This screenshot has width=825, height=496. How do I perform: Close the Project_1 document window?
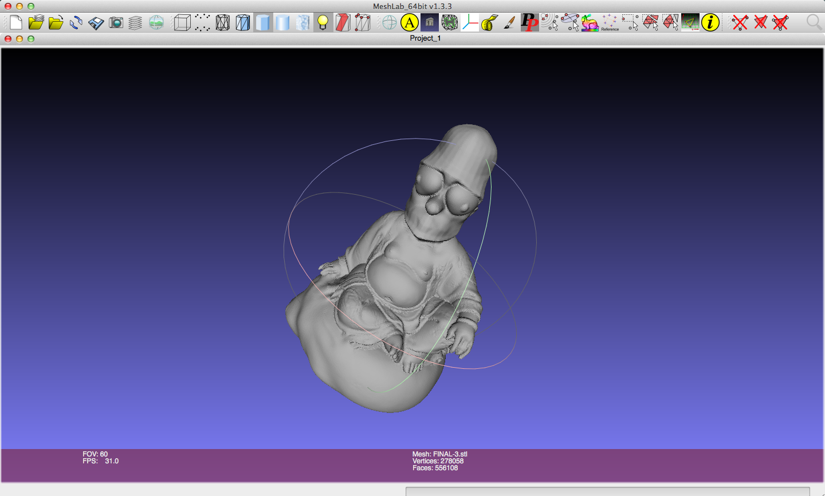coord(8,39)
